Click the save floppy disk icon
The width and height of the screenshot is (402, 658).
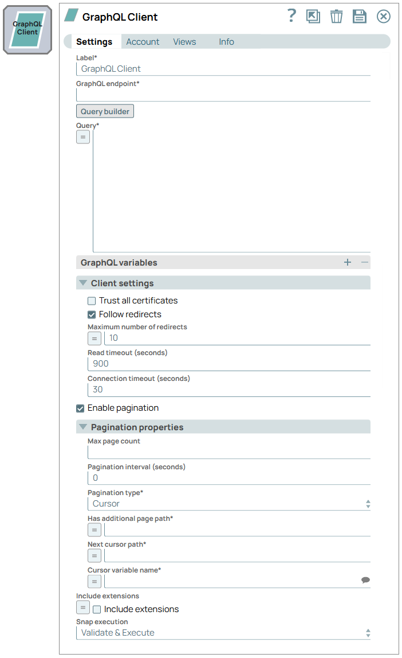coord(360,17)
